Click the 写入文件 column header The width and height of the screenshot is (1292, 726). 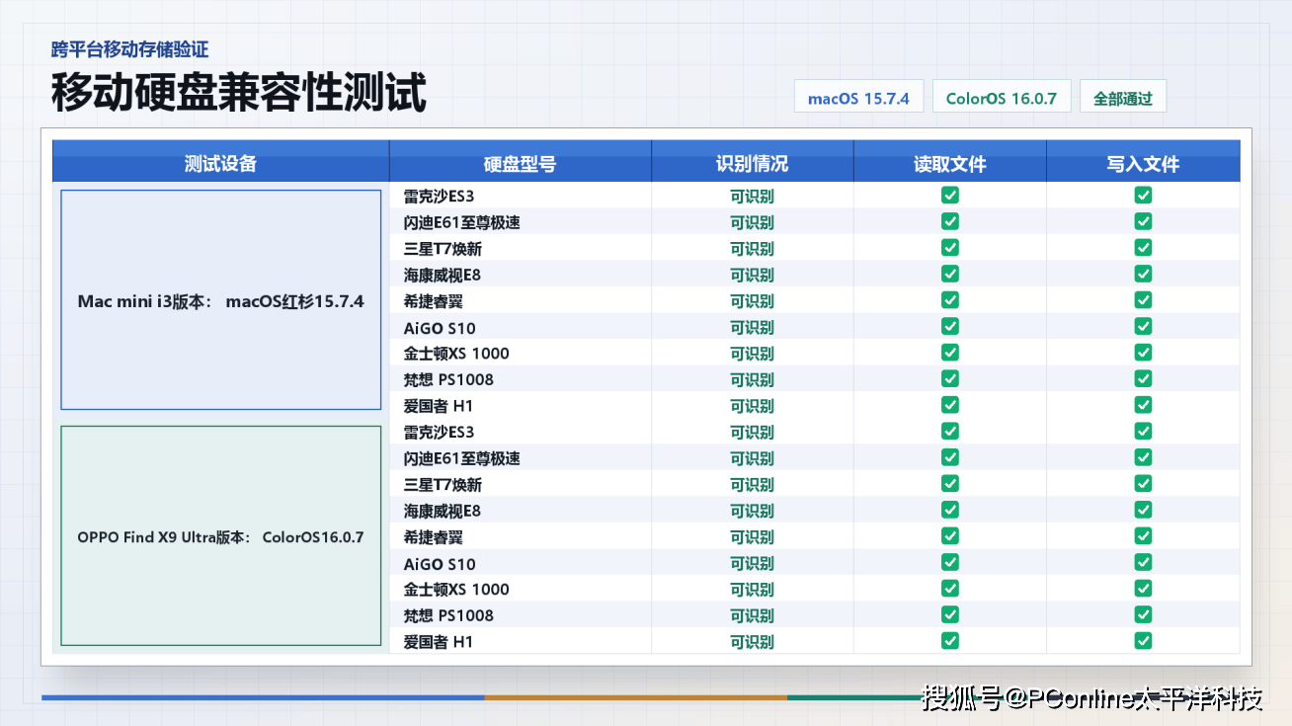pyautogui.click(x=1143, y=162)
